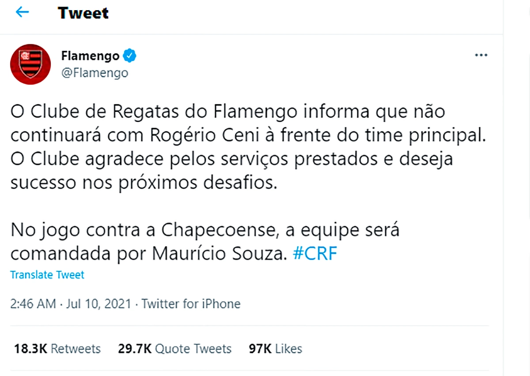View the 29.7K Quote Tweets

pos(175,349)
